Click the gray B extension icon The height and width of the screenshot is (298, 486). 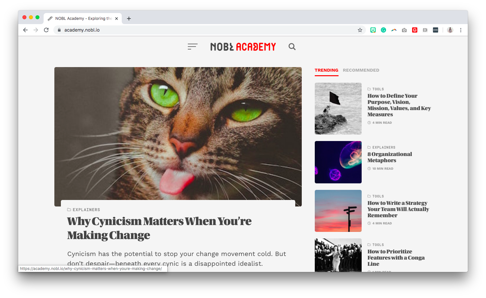point(425,30)
